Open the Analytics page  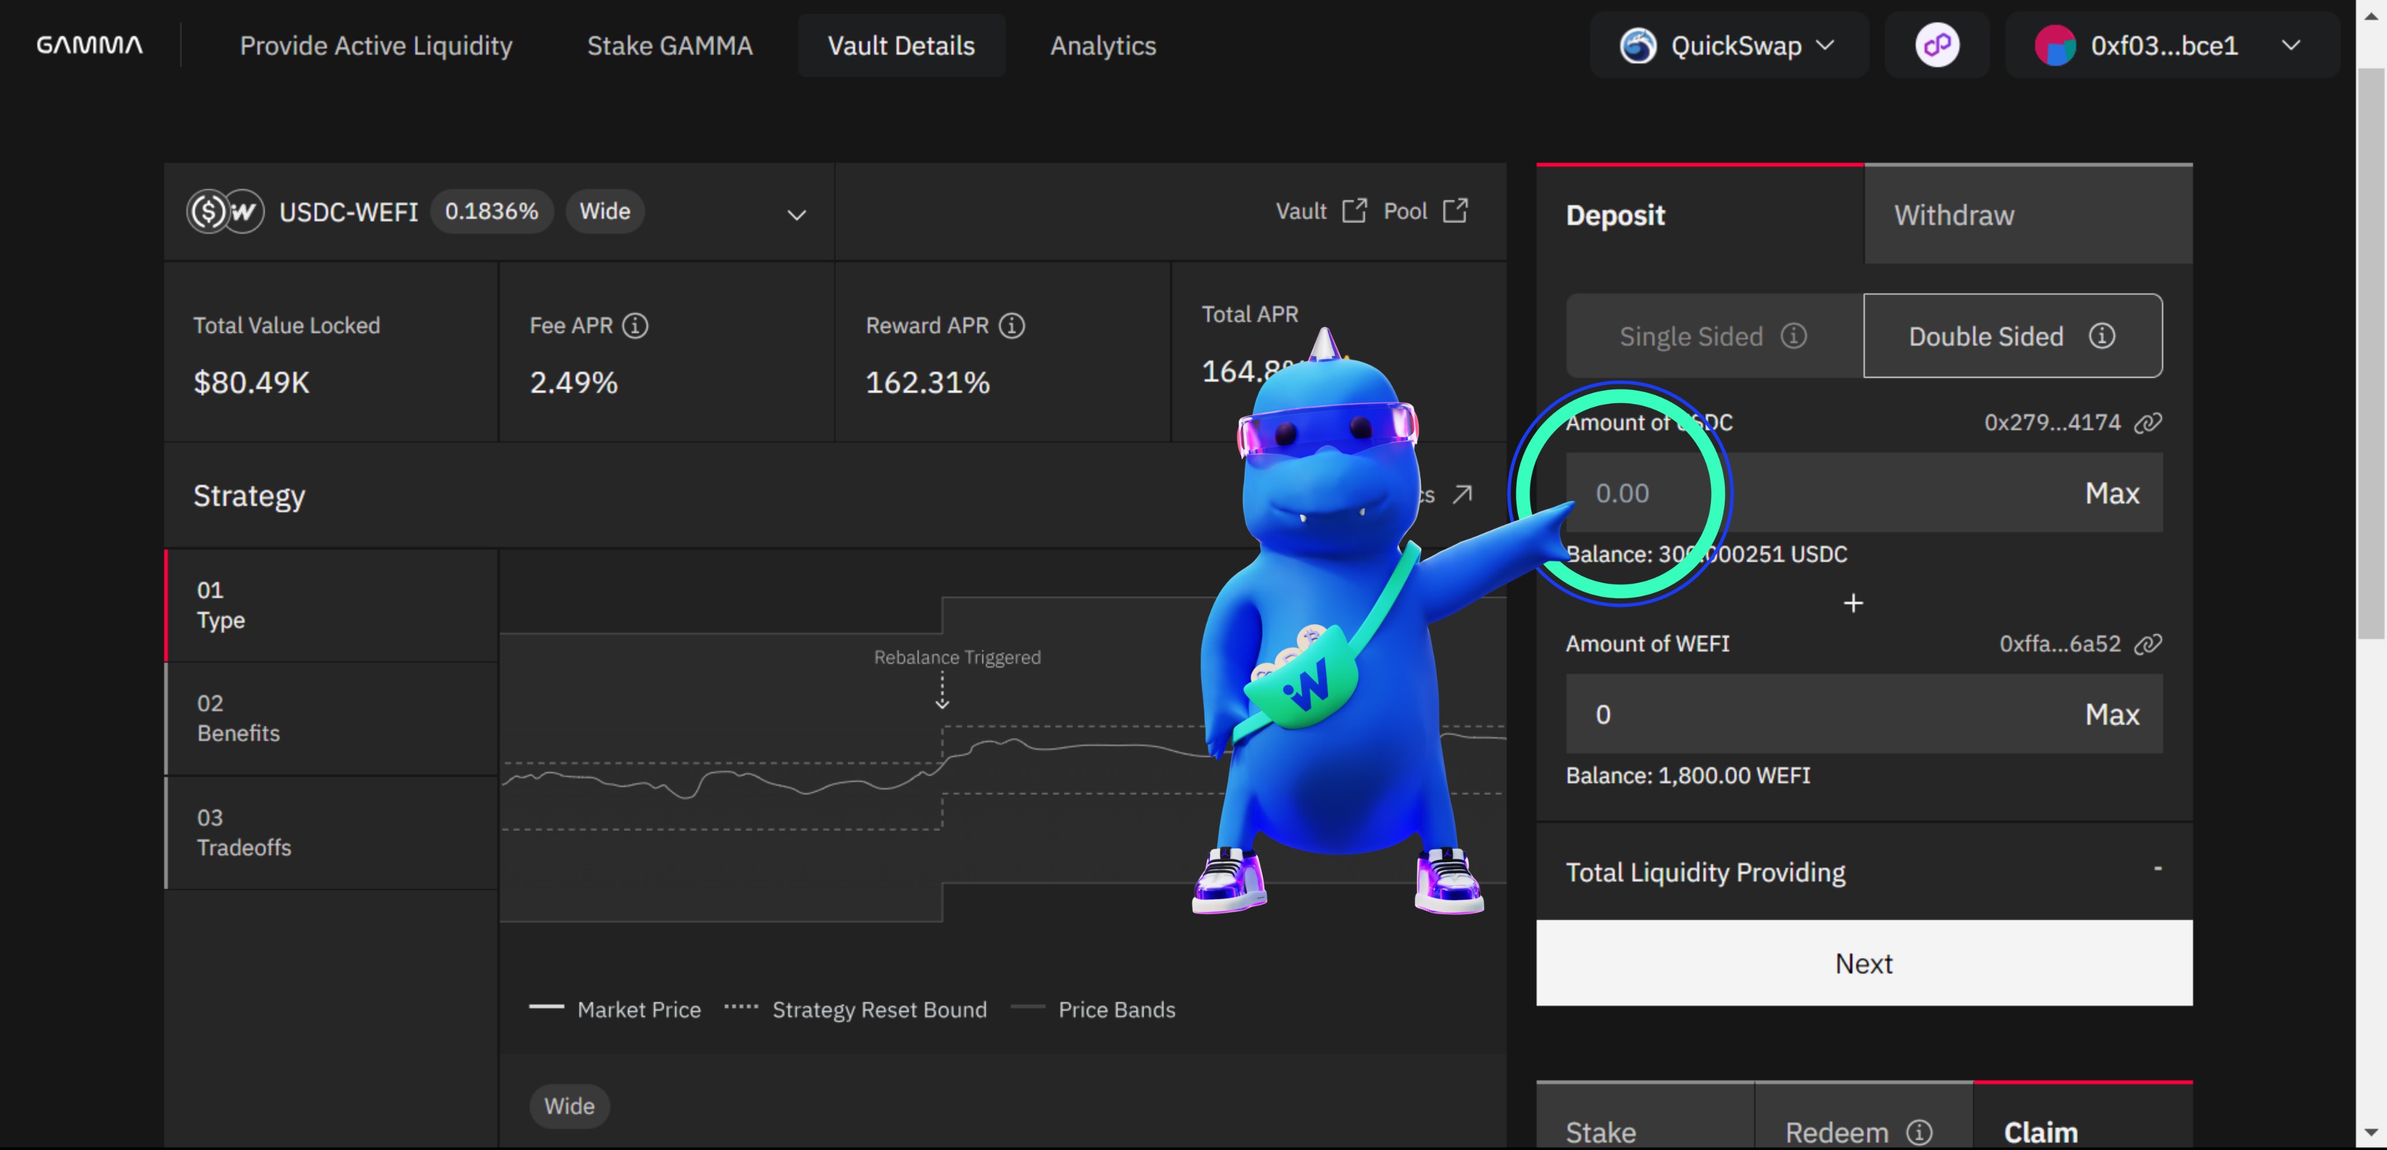[1103, 45]
